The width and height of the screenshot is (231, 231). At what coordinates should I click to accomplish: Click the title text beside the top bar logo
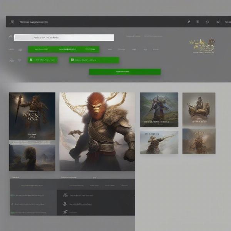pyautogui.click(x=34, y=22)
